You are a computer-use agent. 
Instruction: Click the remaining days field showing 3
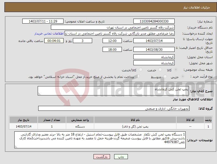83,41
